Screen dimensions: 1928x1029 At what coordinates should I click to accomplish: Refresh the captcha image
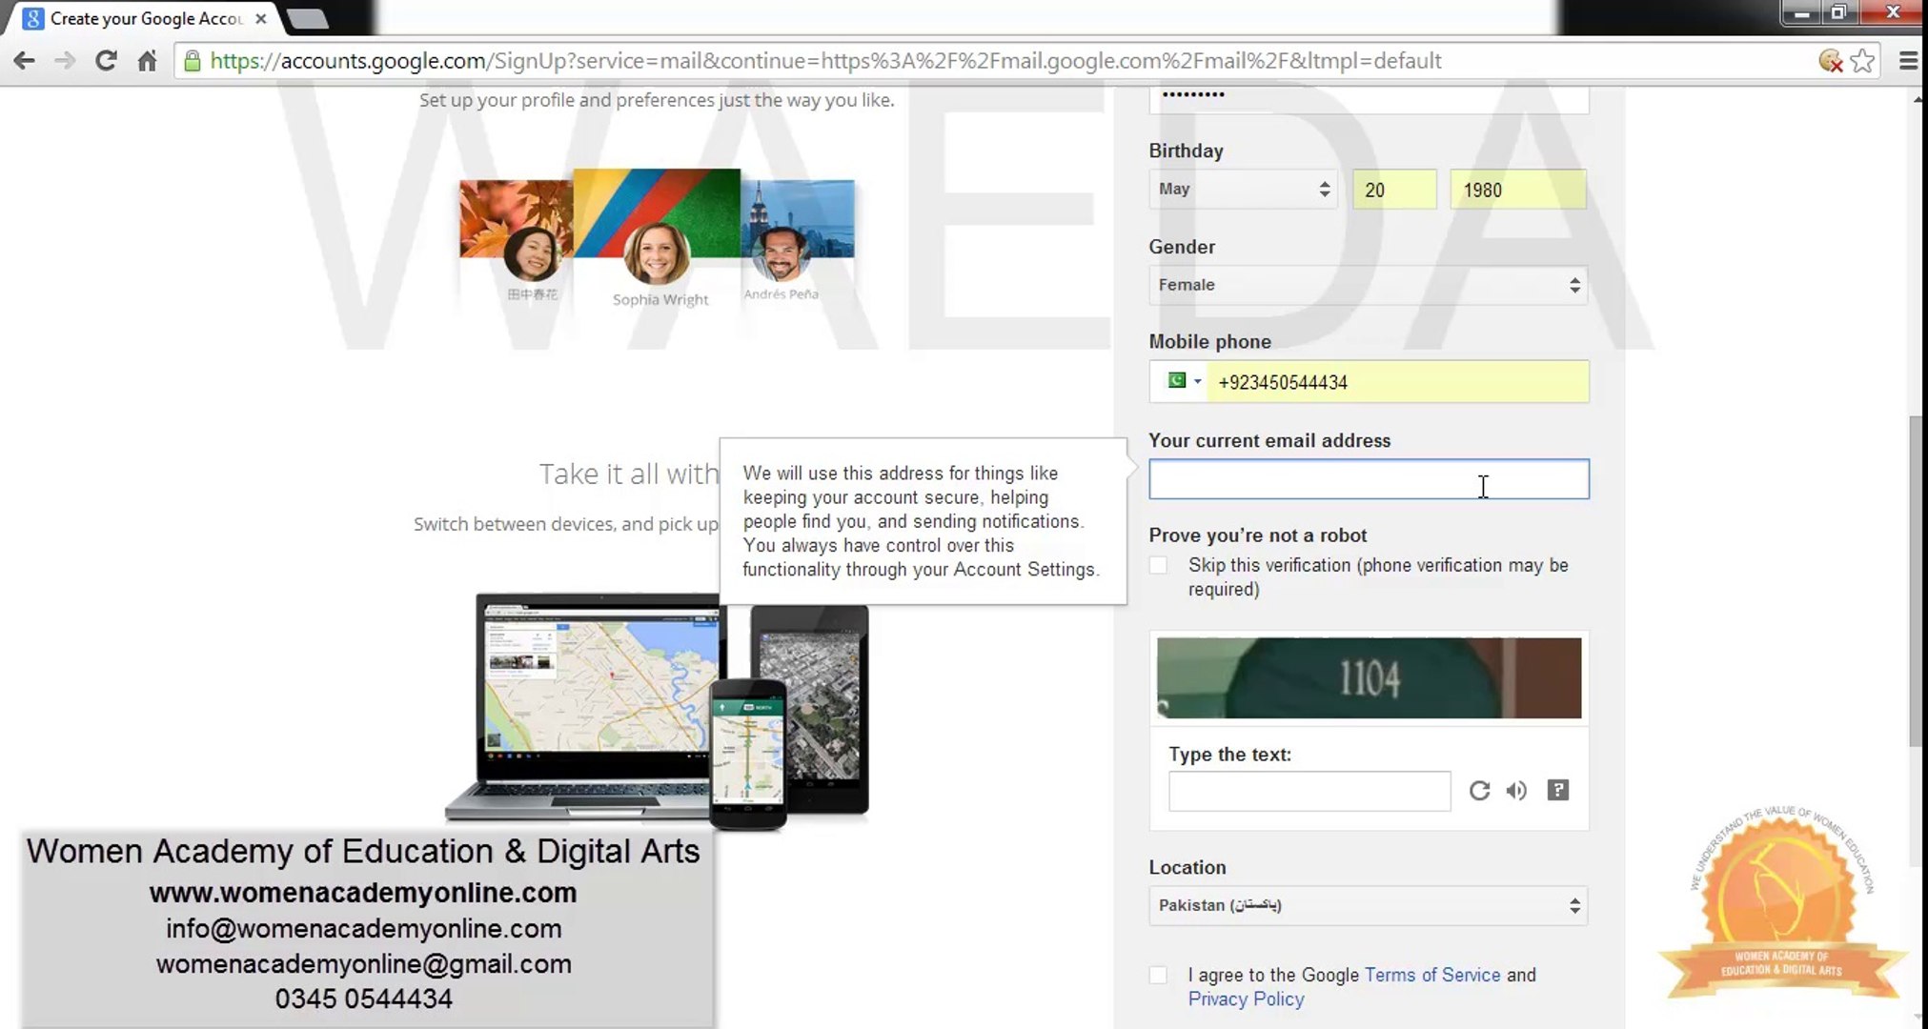point(1478,791)
